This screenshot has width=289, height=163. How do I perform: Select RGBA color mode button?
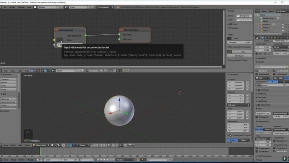286,78
